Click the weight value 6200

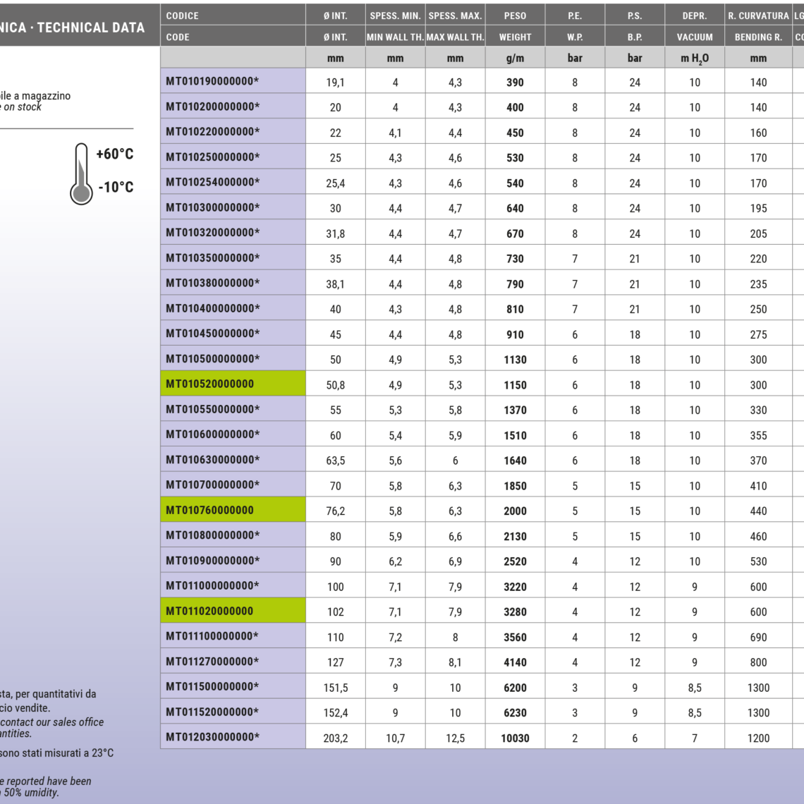pos(515,688)
